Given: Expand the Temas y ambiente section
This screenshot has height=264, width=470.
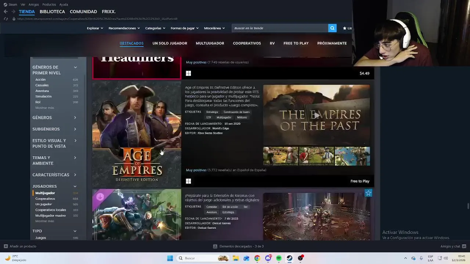Looking at the screenshot, I should [75, 158].
